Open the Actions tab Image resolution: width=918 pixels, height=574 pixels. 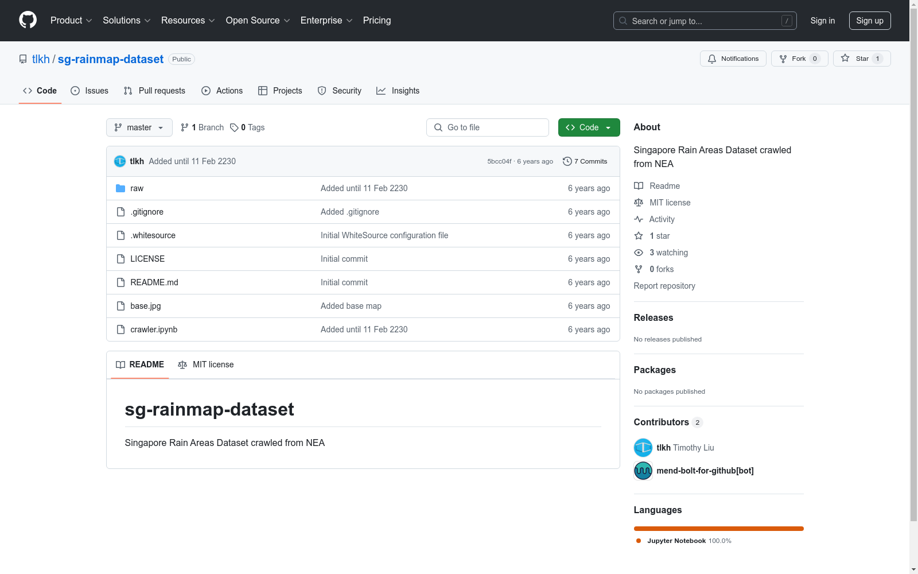click(x=222, y=91)
